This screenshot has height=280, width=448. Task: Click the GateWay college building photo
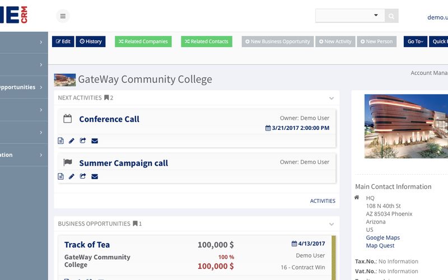click(x=406, y=127)
